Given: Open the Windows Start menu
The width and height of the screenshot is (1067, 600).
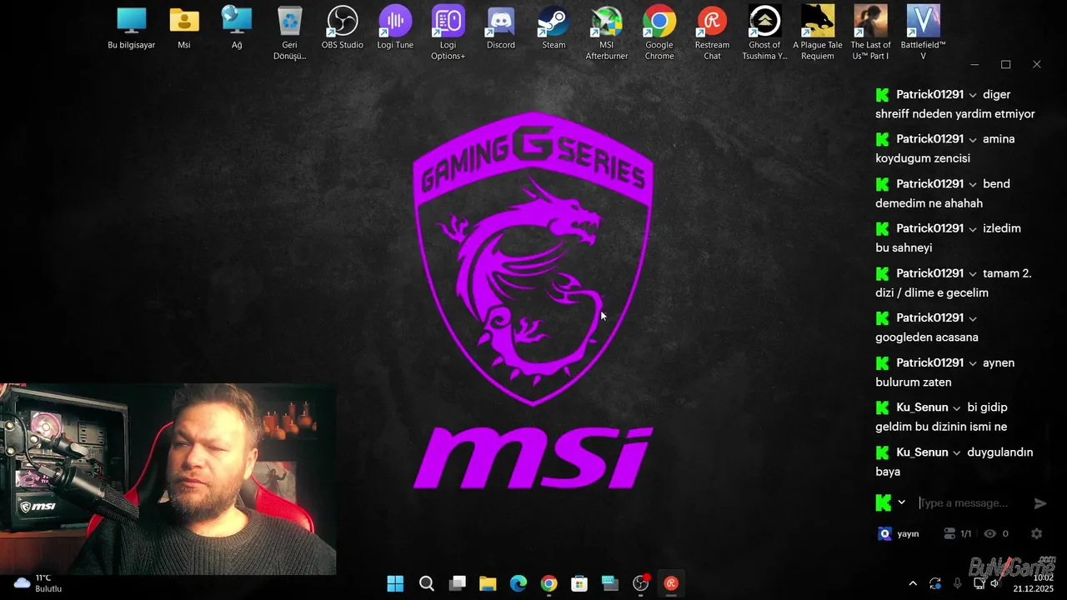Looking at the screenshot, I should pos(396,583).
